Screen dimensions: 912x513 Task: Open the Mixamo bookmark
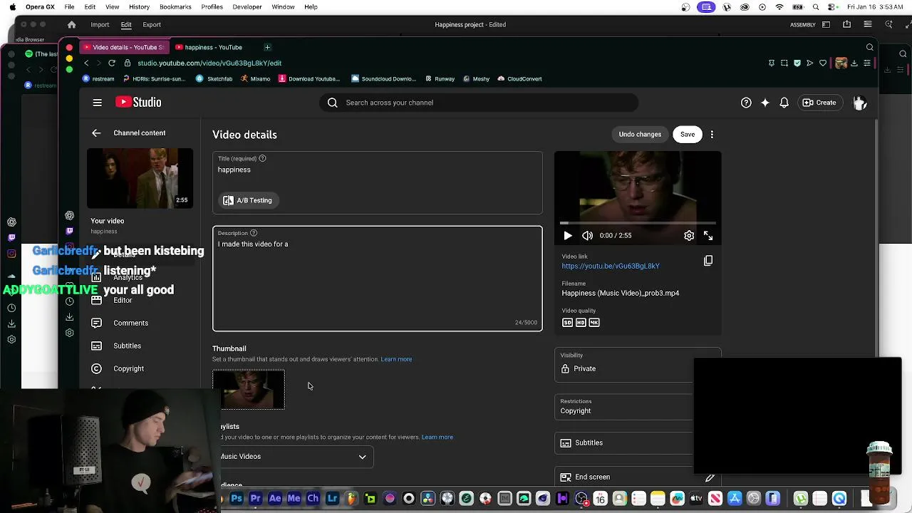[x=255, y=79]
